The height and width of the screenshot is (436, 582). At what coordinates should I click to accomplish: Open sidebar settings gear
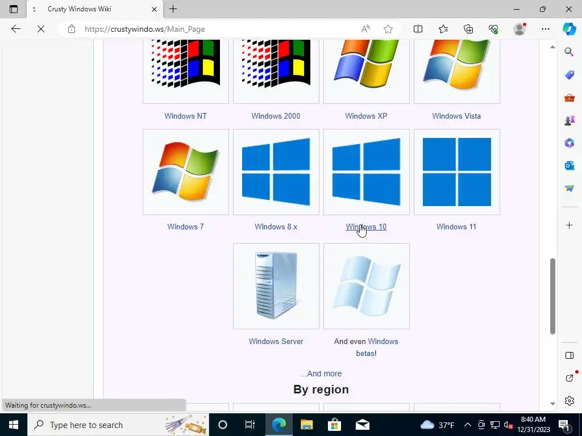click(569, 401)
